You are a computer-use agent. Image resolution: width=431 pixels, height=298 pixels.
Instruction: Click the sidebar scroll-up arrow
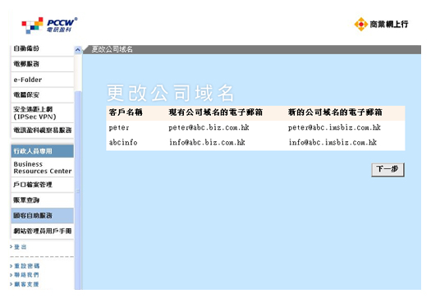[78, 50]
